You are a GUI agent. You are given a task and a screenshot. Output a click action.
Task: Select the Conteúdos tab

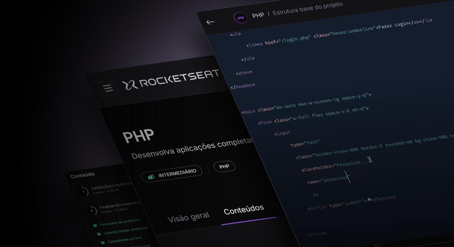tap(244, 209)
